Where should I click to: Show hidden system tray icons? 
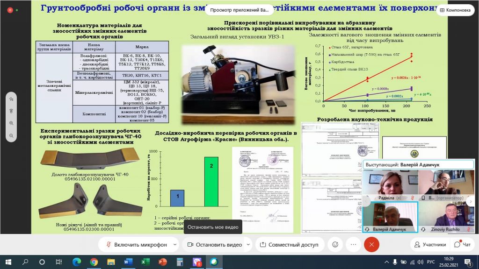[386, 262]
